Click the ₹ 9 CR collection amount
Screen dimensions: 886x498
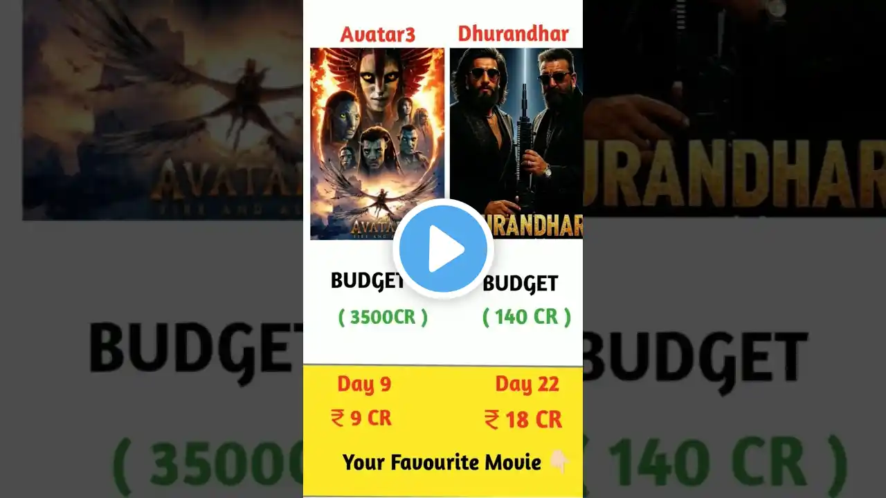[361, 418]
